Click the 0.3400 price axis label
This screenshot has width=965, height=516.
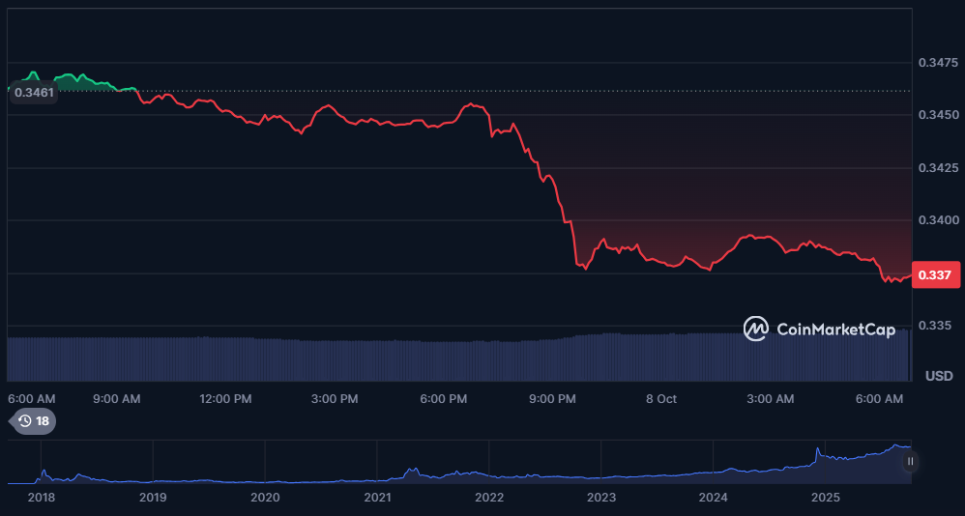click(x=938, y=220)
